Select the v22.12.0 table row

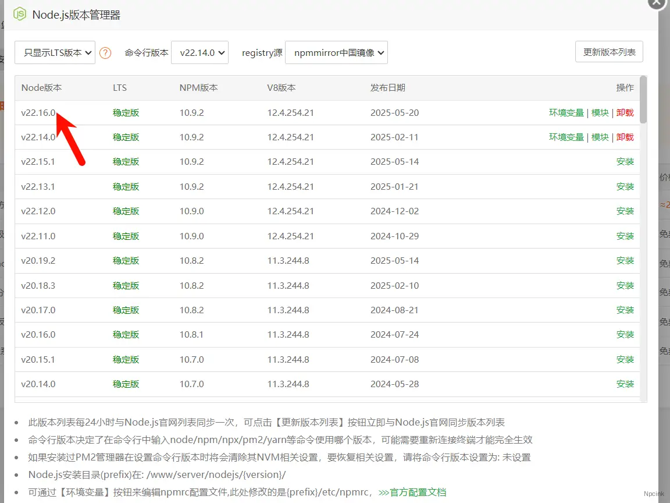[233, 211]
